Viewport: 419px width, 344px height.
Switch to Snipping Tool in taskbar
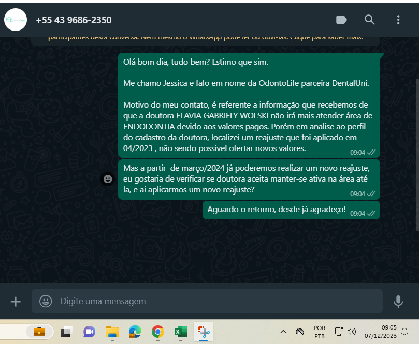pos(204,332)
